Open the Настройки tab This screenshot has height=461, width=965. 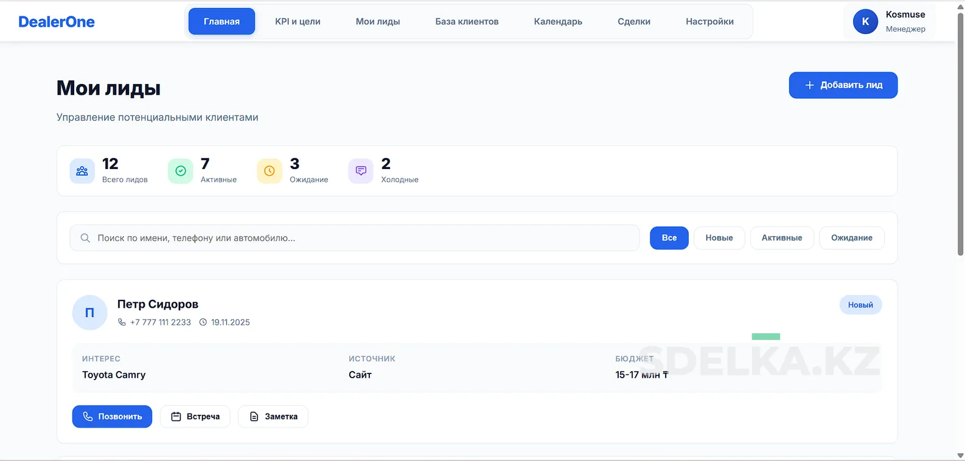point(709,21)
